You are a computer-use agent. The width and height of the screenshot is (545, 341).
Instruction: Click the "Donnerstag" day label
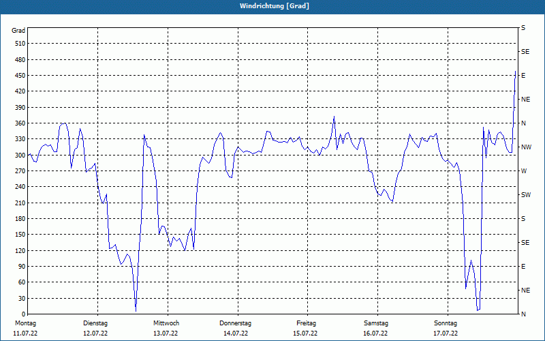click(x=235, y=323)
